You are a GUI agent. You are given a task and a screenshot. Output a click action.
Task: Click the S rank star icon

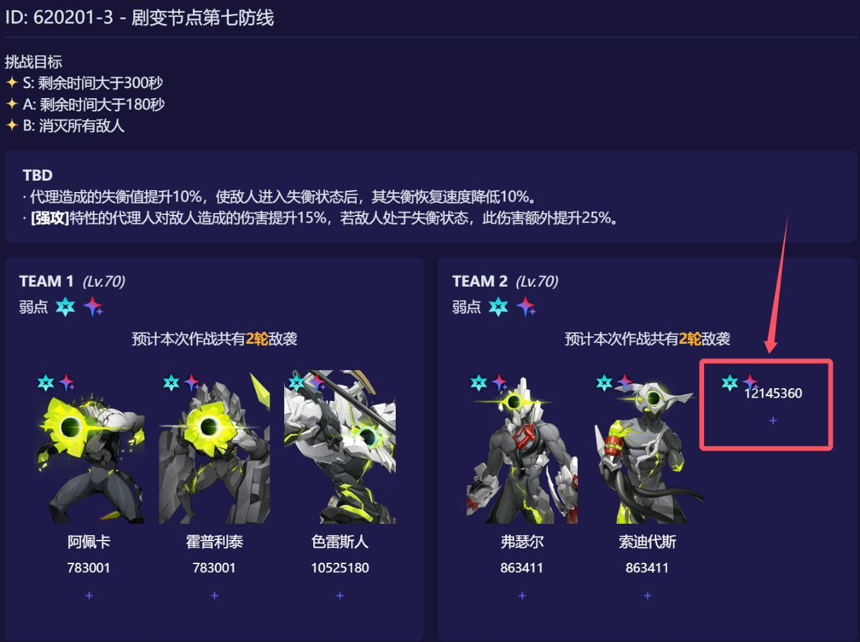click(x=11, y=83)
